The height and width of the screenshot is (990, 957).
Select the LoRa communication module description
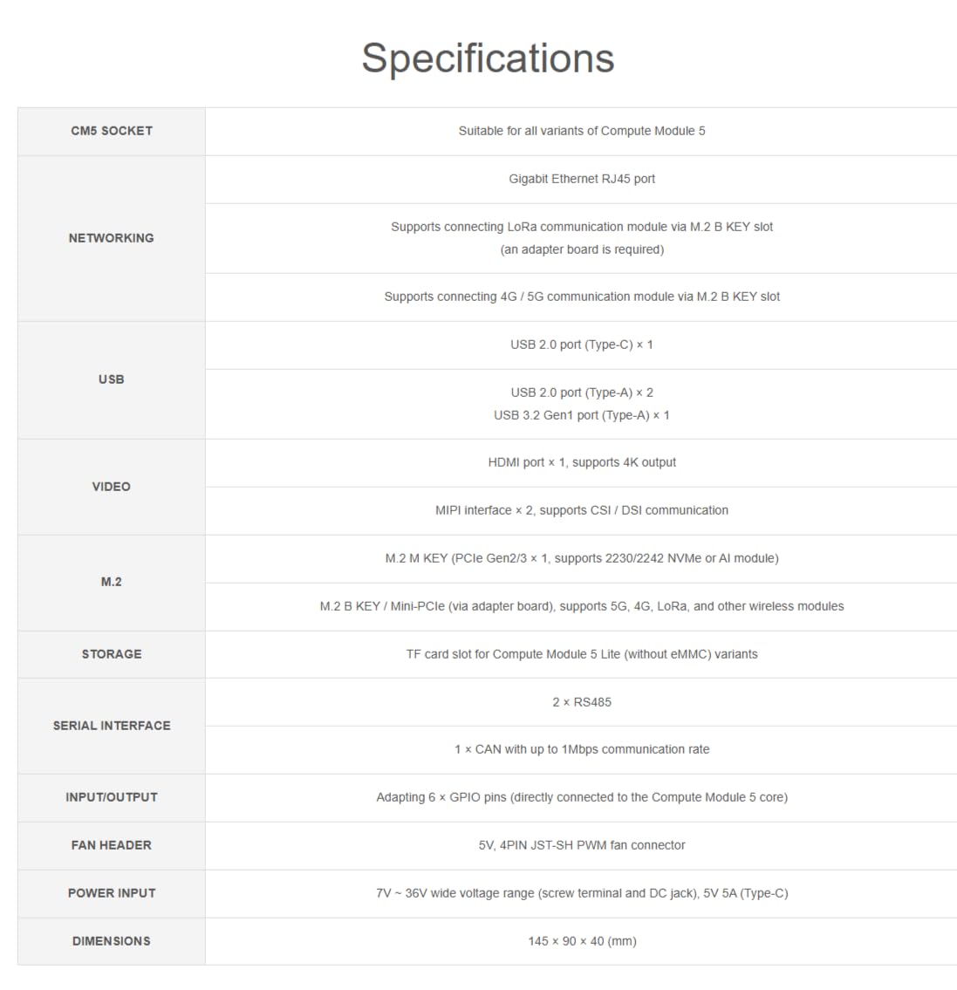(x=582, y=238)
